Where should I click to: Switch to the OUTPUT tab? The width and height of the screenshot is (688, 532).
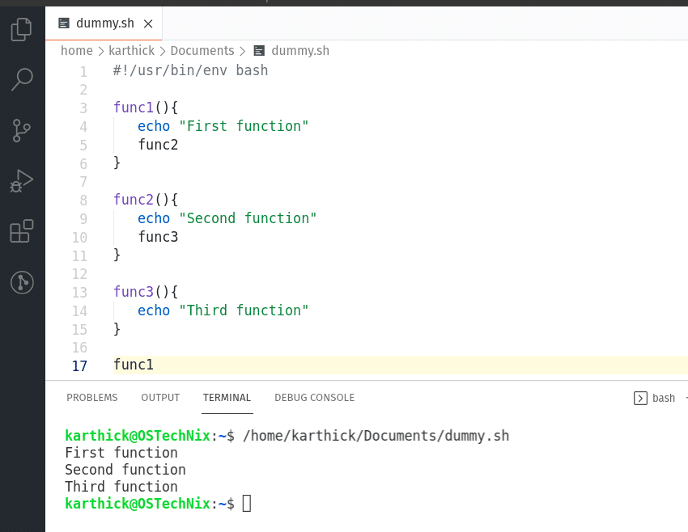(x=159, y=397)
